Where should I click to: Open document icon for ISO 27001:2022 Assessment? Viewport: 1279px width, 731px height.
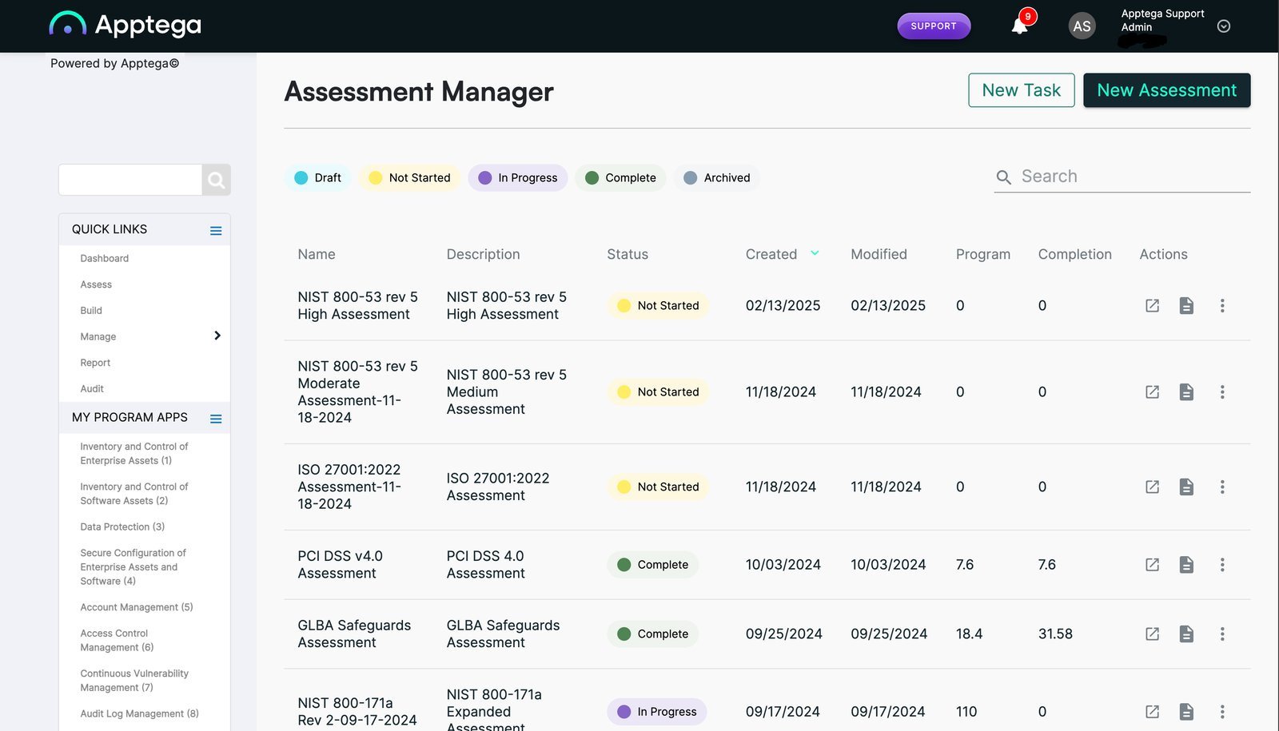pyautogui.click(x=1186, y=487)
